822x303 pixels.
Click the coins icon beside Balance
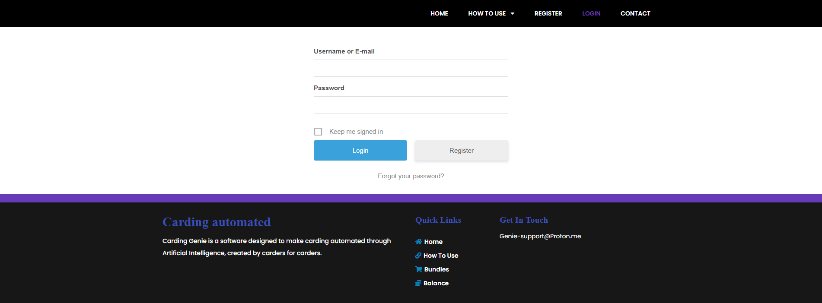418,283
